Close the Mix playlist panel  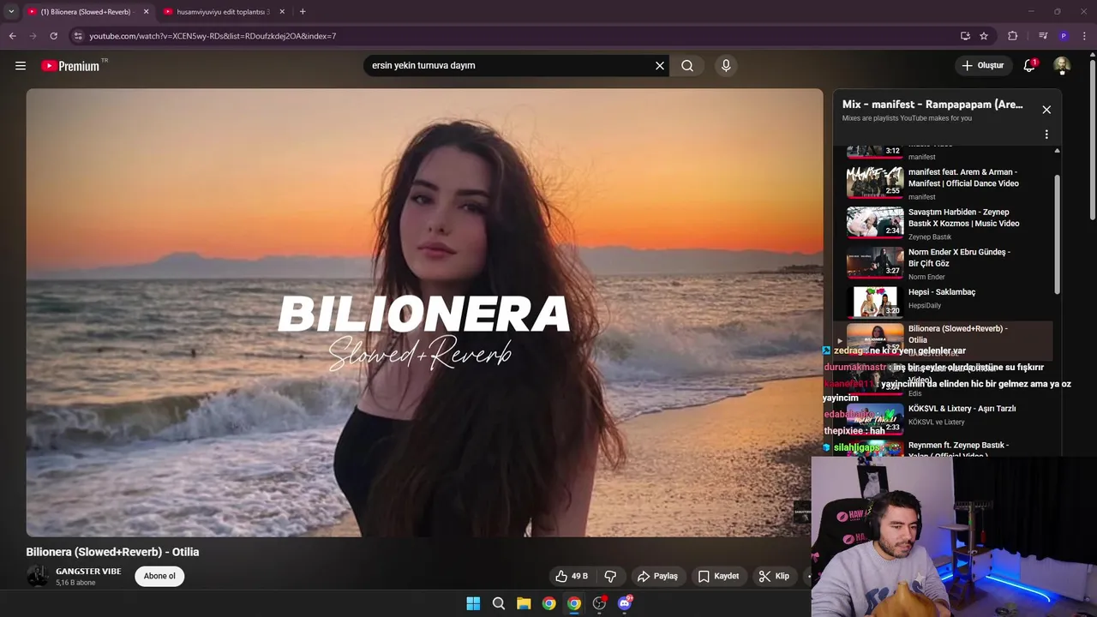tap(1046, 110)
